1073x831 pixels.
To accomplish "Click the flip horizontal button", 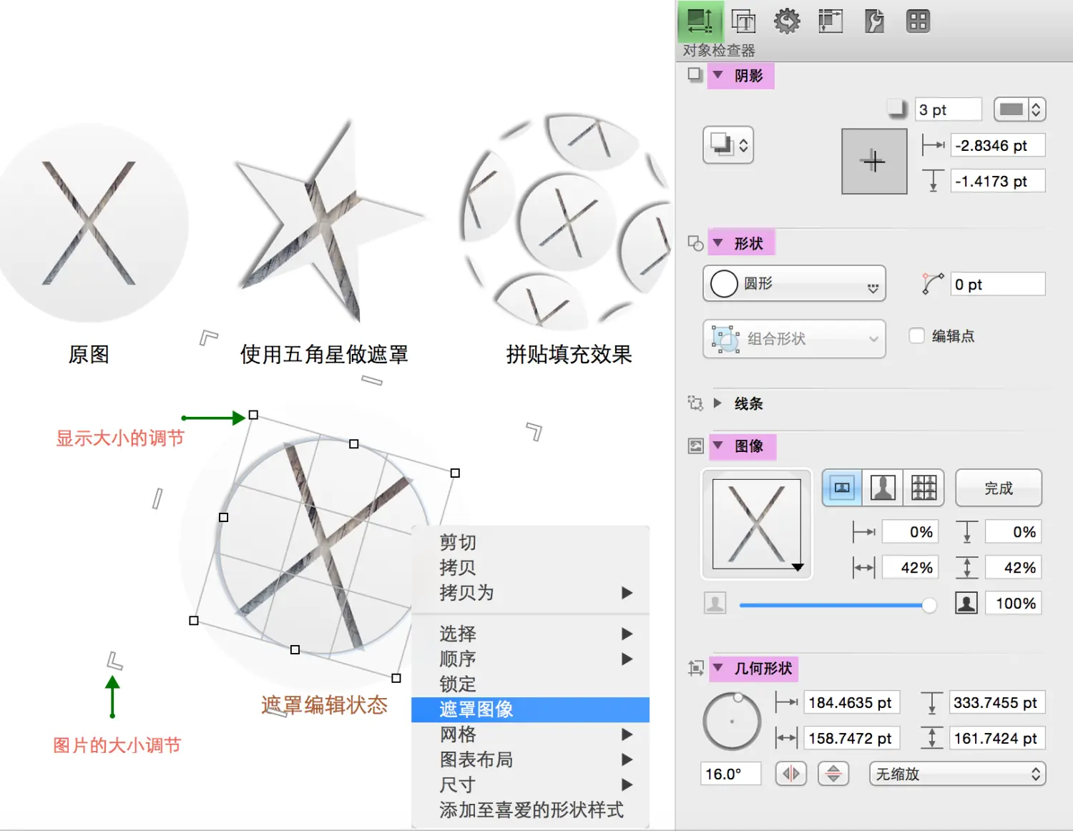I will [791, 774].
